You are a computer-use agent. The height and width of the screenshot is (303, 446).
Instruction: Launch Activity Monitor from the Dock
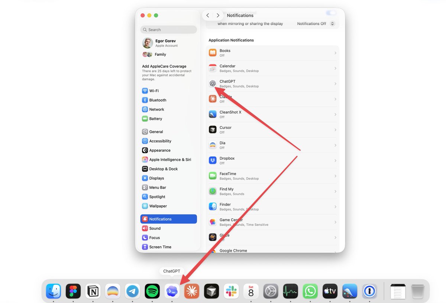(x=291, y=291)
